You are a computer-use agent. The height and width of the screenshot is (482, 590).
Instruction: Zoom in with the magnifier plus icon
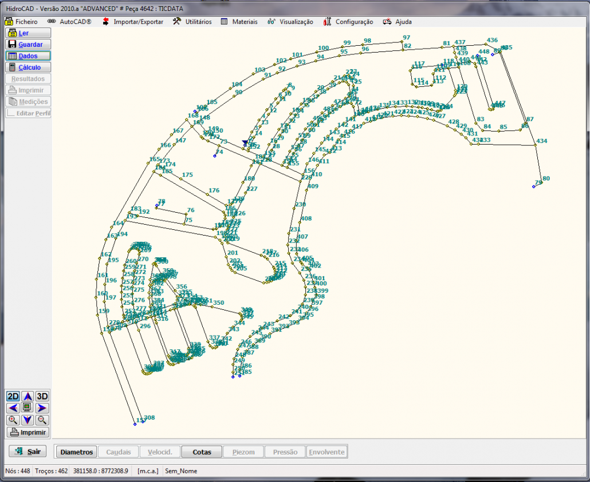(12, 420)
